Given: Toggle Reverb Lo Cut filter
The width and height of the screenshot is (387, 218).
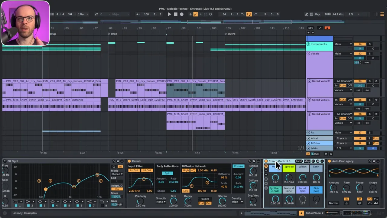Looking at the screenshot, I should (x=134, y=170).
